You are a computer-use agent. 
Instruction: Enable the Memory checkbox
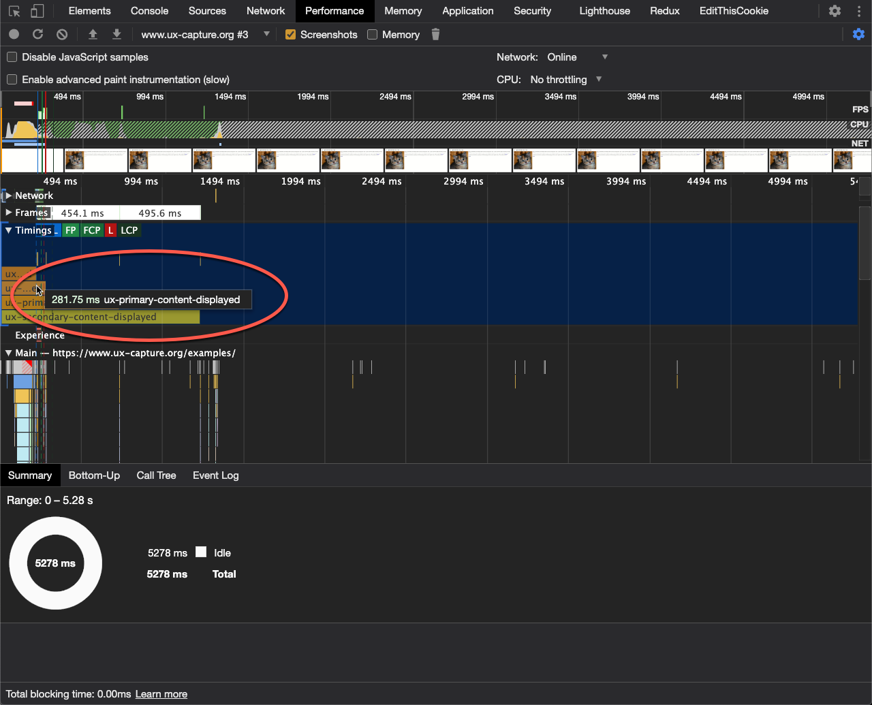point(373,35)
